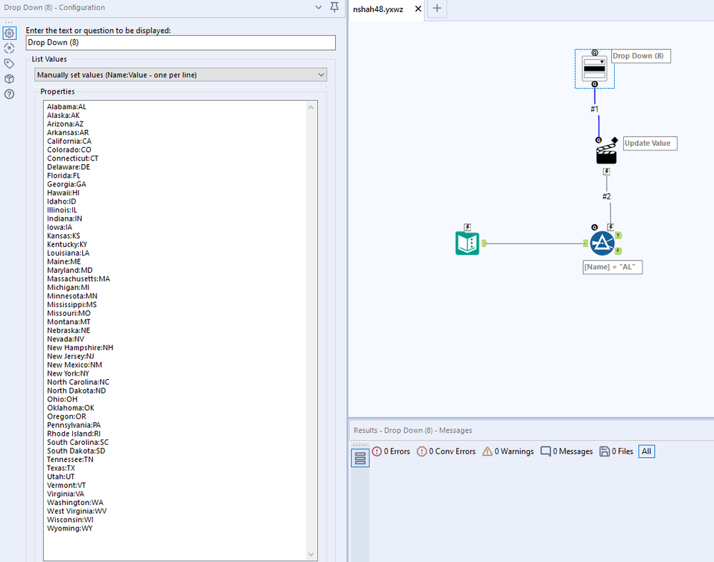Click the Tennessee:TN line
The width and height of the screenshot is (714, 562).
(70, 460)
